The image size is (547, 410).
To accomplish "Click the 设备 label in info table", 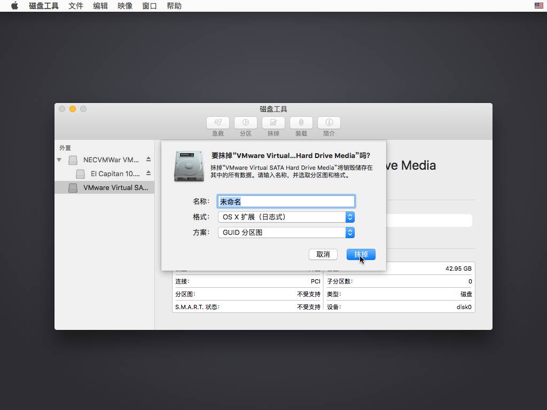I will click(334, 307).
